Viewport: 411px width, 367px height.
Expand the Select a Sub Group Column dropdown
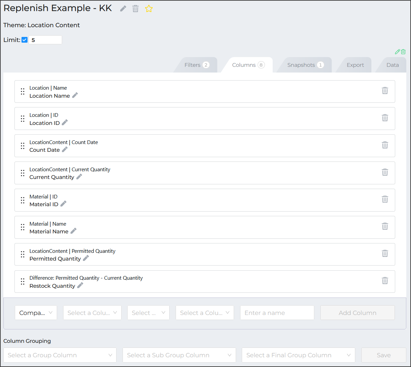pyautogui.click(x=179, y=355)
